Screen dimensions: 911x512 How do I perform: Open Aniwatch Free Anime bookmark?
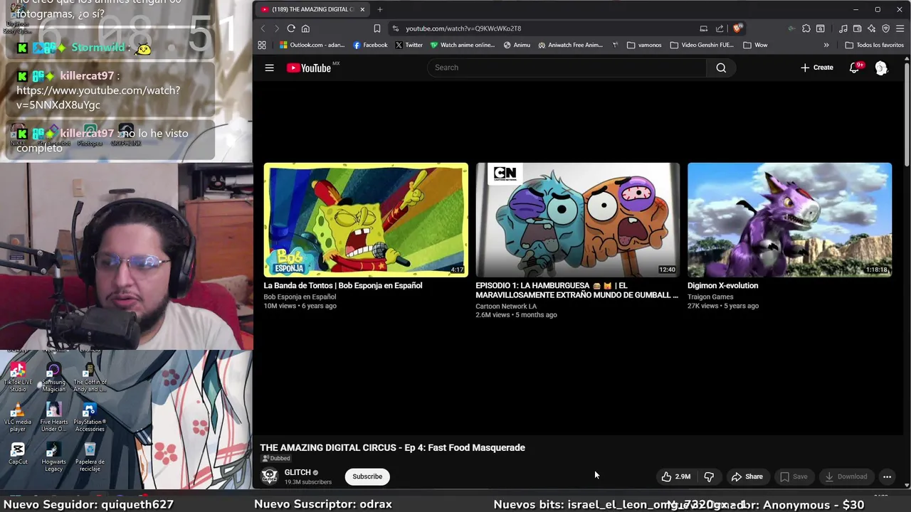click(571, 45)
